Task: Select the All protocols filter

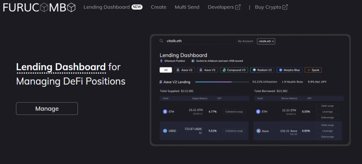Action: (x=165, y=70)
